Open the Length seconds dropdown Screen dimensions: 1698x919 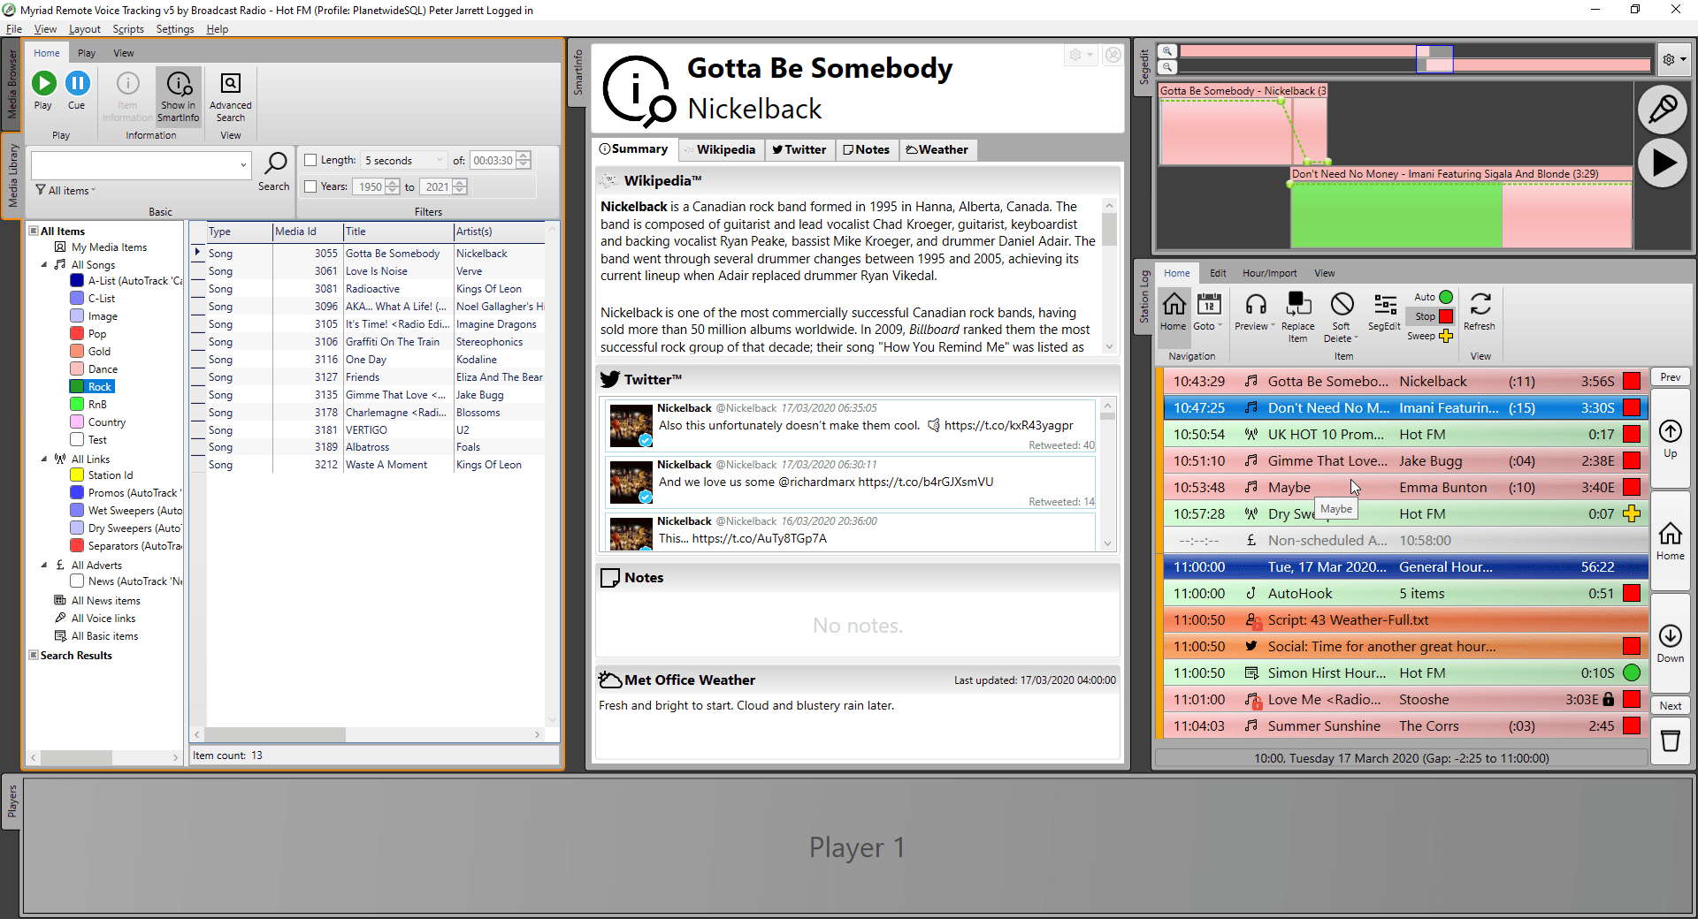point(440,160)
